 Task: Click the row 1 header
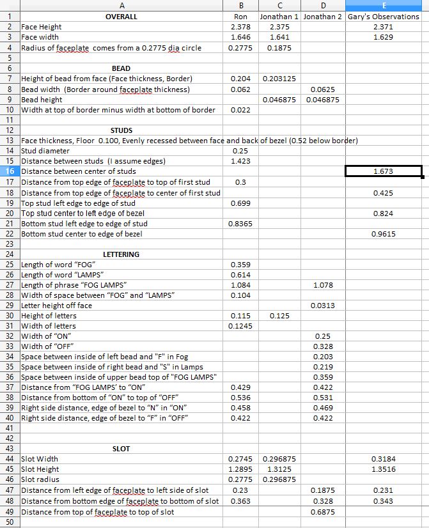coord(10,16)
